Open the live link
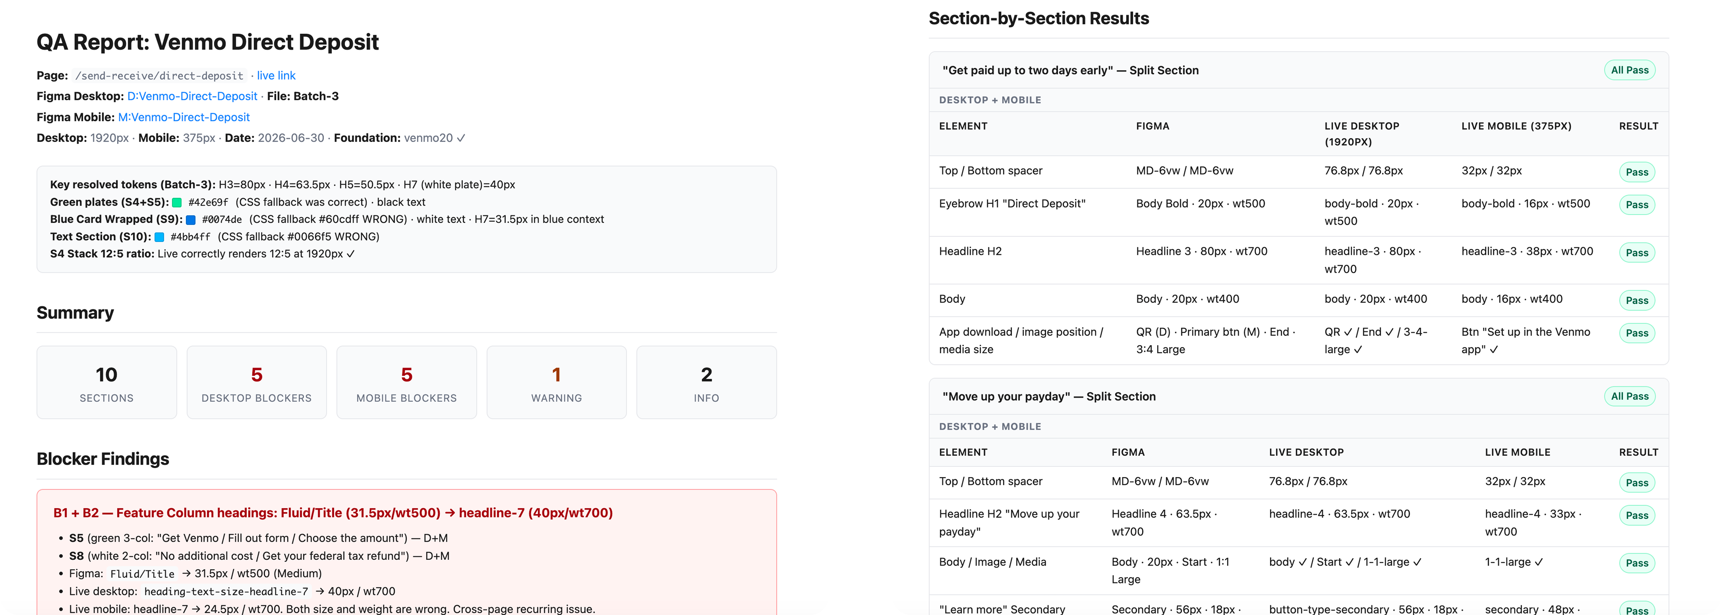The height and width of the screenshot is (615, 1721). (276, 75)
